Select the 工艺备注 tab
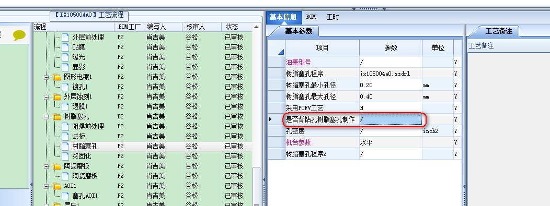Viewport: 550px width, 206px height. coord(499,31)
